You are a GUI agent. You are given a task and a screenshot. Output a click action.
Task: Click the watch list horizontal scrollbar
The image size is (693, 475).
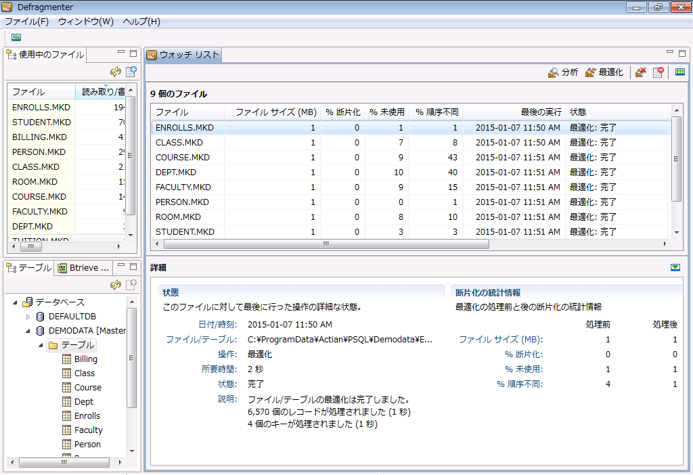point(326,244)
